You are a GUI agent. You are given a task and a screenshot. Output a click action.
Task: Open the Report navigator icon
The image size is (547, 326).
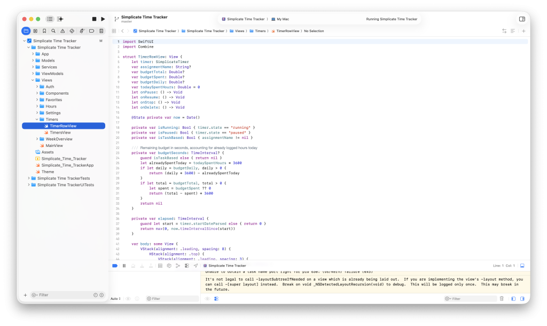(x=101, y=30)
